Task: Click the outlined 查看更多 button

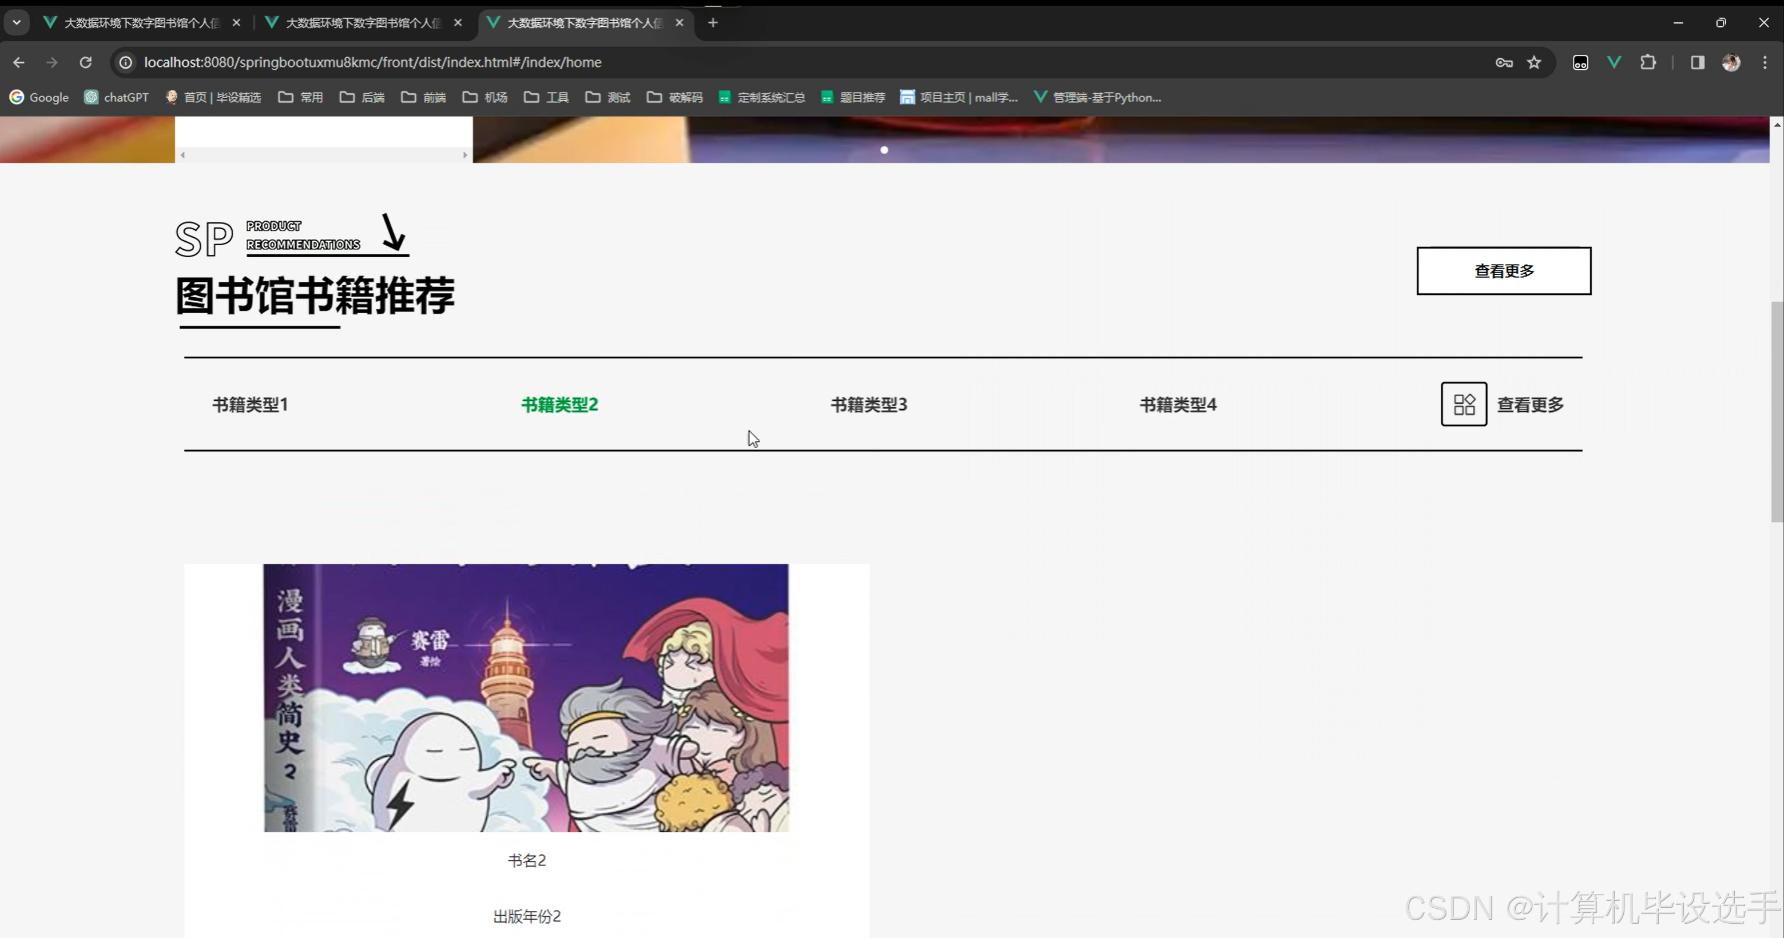Action: (x=1504, y=271)
